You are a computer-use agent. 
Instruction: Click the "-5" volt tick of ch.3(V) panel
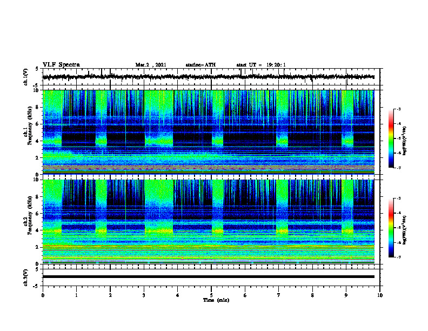(x=36, y=286)
